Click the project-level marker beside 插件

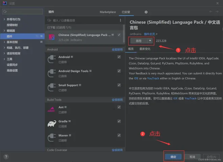(41, 36)
